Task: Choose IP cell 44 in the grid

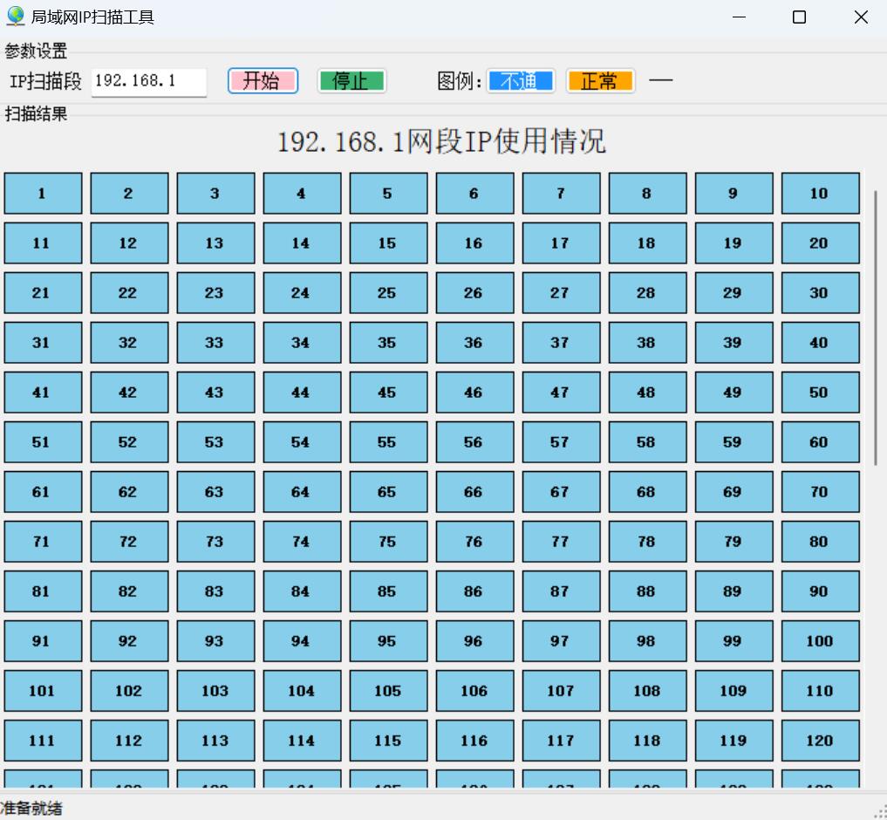Action: click(302, 393)
